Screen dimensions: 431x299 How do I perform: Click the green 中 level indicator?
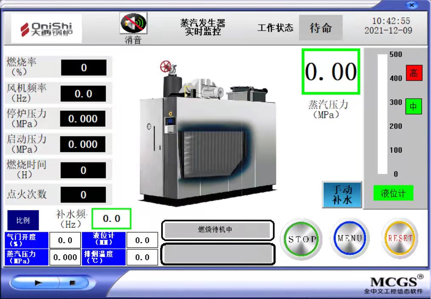click(413, 106)
